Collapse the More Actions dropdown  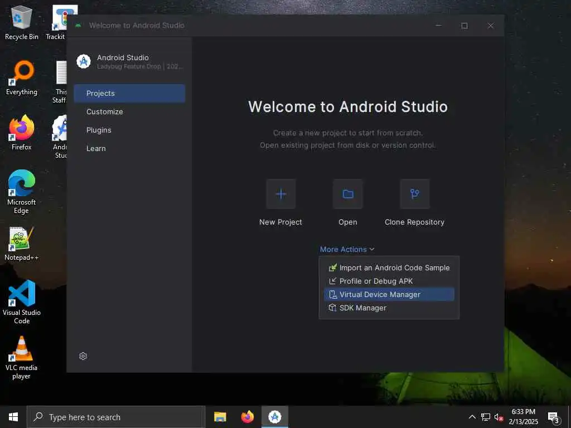[347, 249]
